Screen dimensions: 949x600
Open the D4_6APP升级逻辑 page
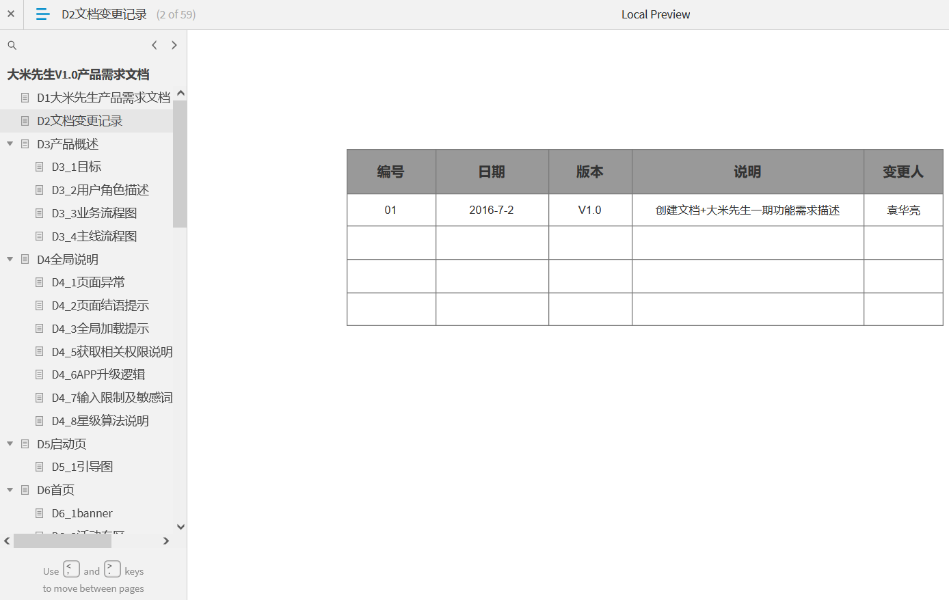[x=98, y=374]
